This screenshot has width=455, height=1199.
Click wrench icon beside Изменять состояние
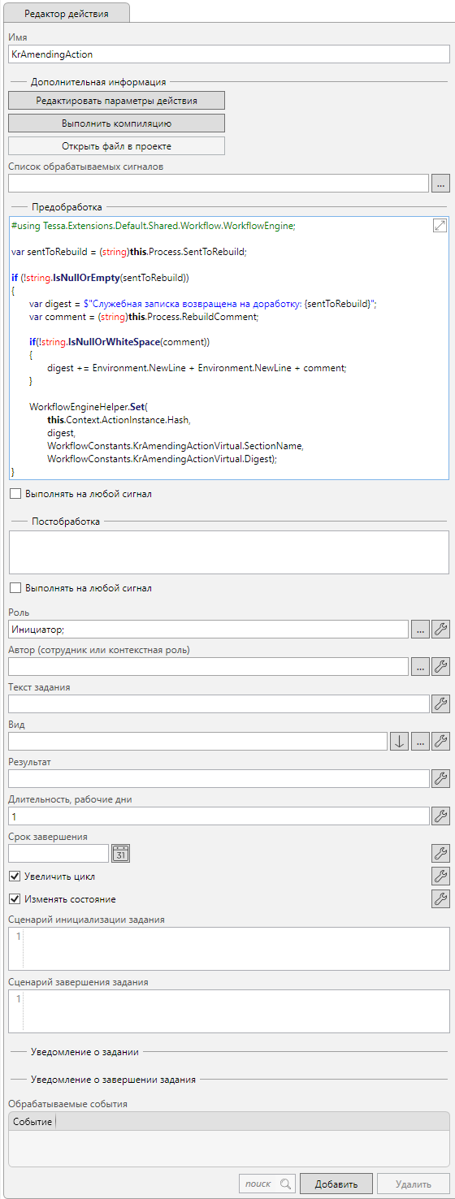440,898
